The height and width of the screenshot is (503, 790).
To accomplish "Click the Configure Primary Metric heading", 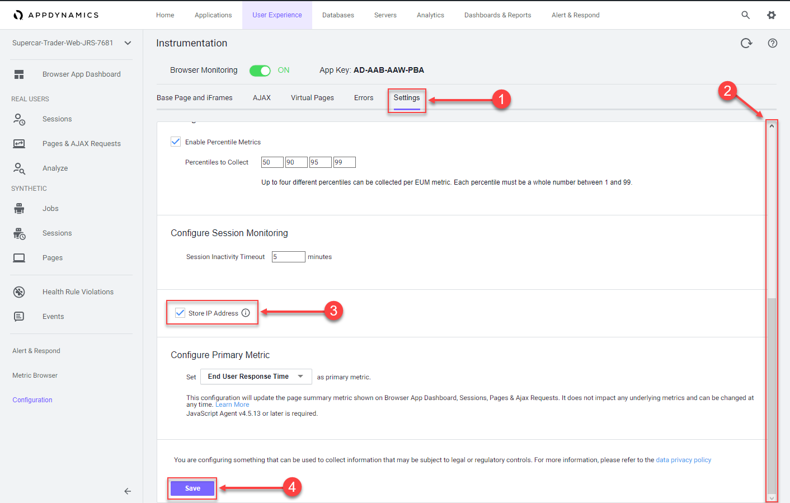I will click(x=220, y=355).
